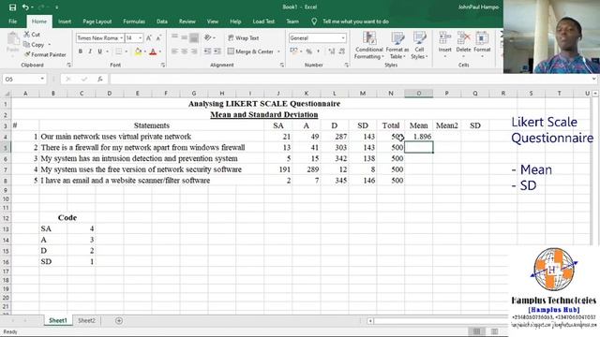
Task: Click the Insert Function fx icon
Action: tap(100, 79)
